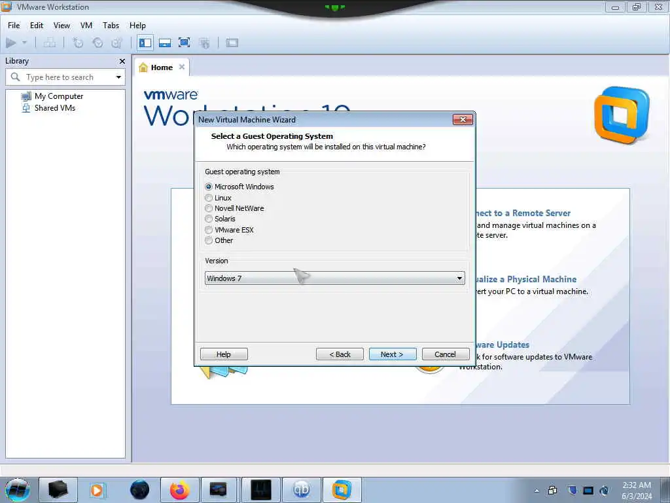Click Next > in the wizard
This screenshot has height=503, width=670.
point(393,354)
